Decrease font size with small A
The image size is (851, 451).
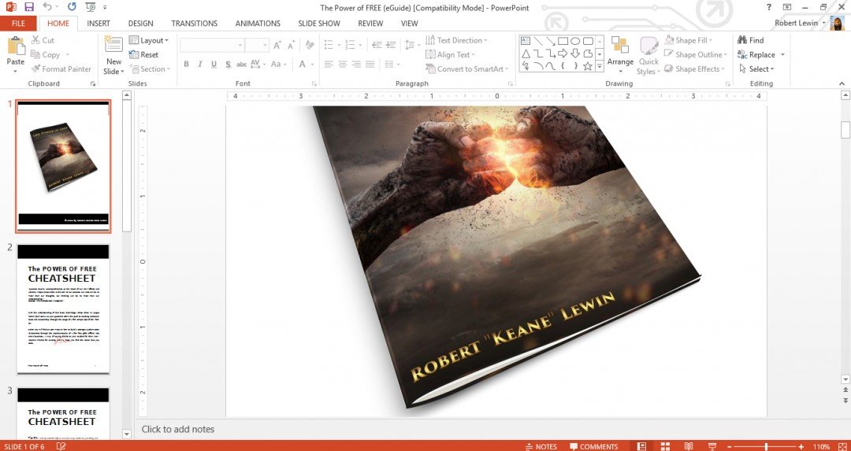292,46
